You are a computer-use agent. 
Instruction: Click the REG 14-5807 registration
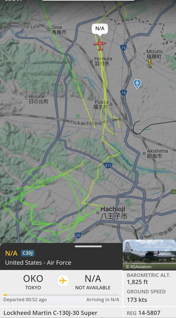click(144, 313)
